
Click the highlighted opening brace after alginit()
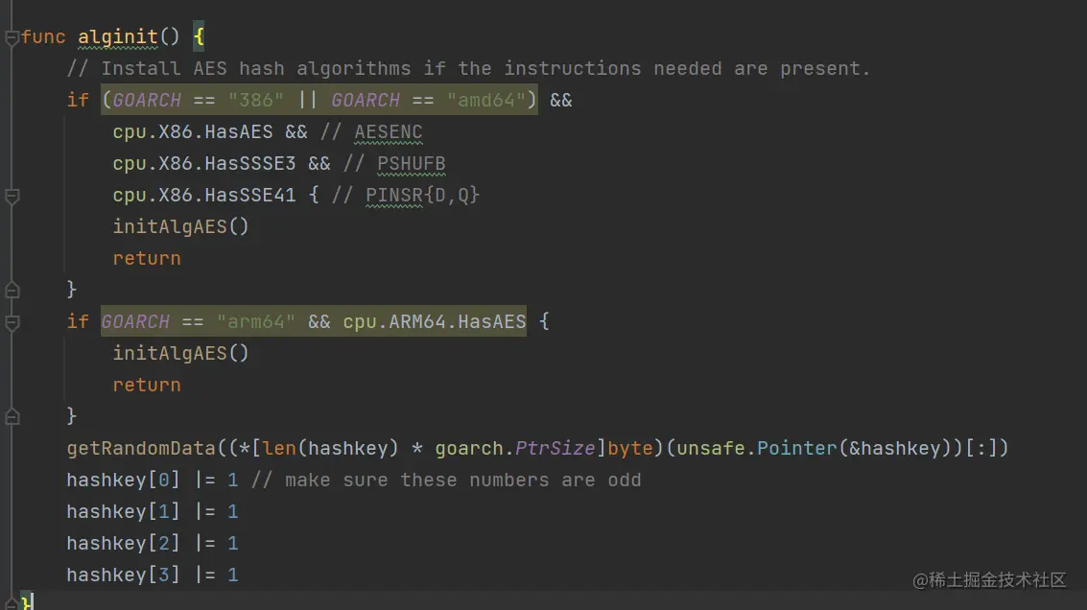point(199,36)
